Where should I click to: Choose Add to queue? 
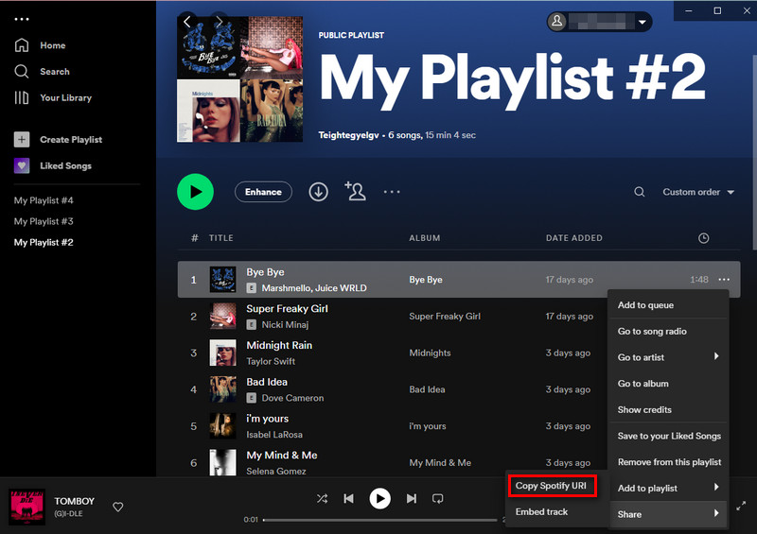click(x=668, y=305)
